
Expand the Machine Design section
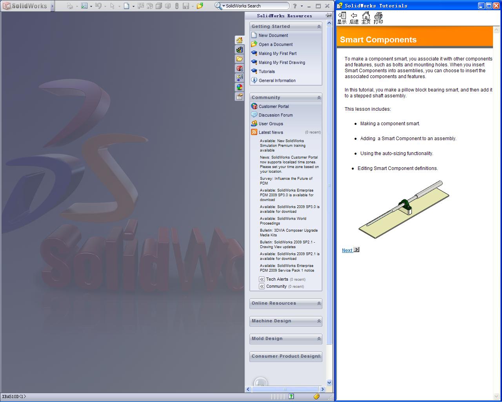(319, 321)
